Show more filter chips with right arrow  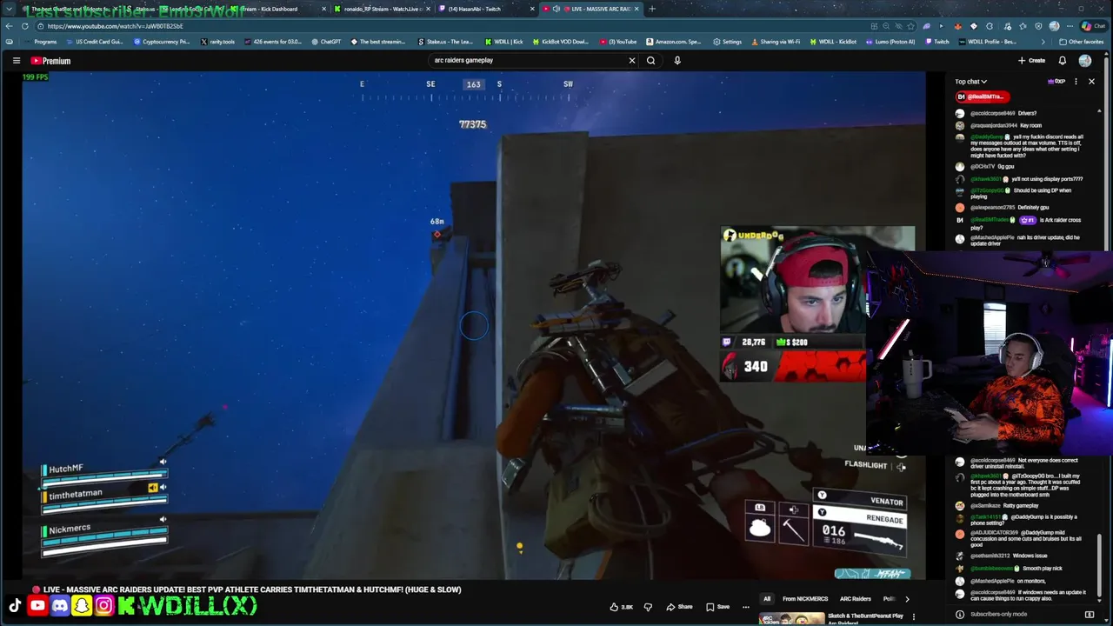tap(907, 598)
